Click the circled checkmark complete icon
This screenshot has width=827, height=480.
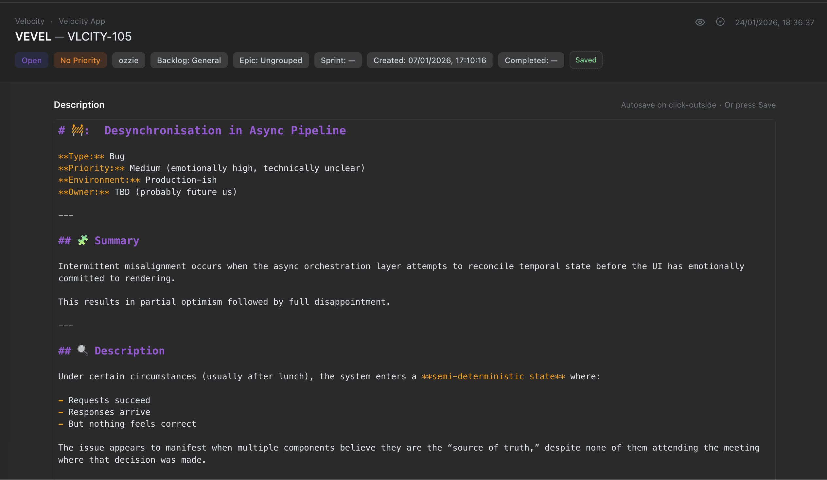(720, 22)
